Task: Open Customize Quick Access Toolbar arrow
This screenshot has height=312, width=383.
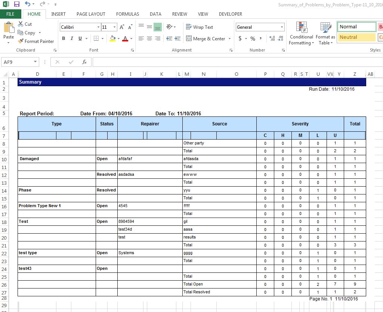Action: coord(55,4)
